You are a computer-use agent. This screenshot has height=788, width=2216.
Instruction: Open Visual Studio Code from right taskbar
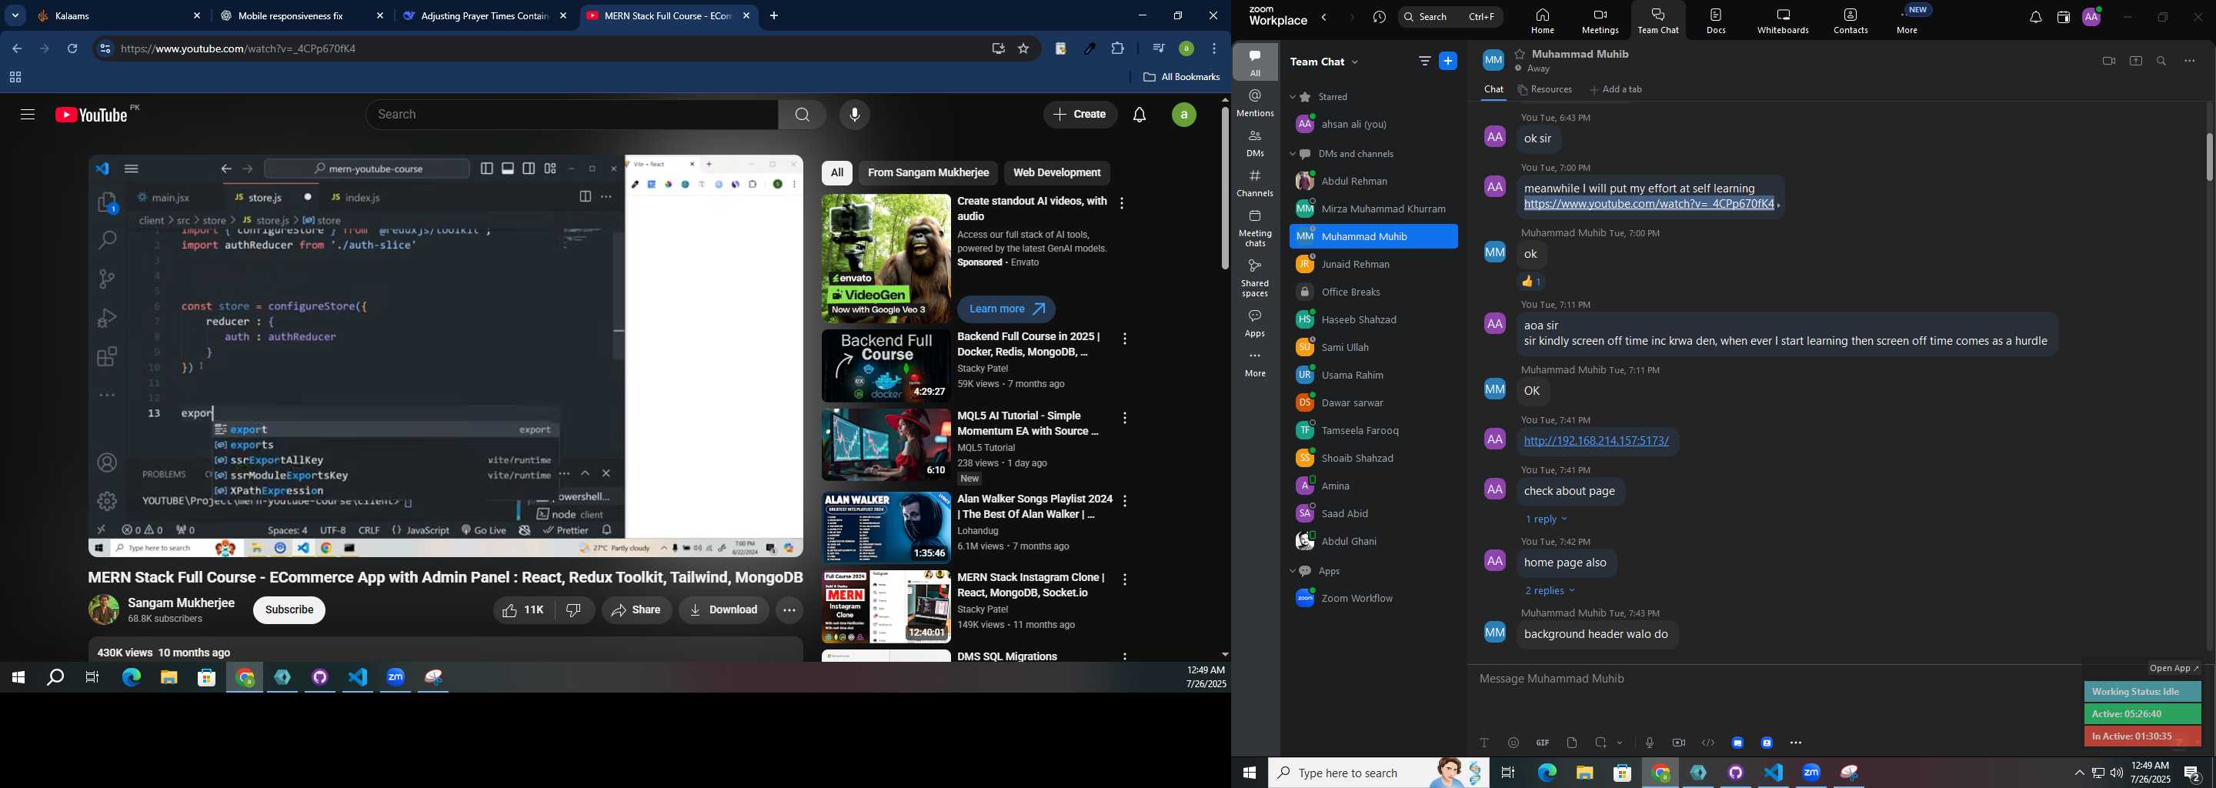(1774, 773)
